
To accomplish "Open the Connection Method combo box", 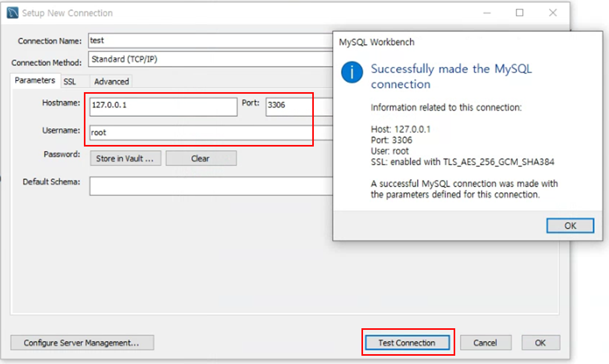I will (210, 59).
